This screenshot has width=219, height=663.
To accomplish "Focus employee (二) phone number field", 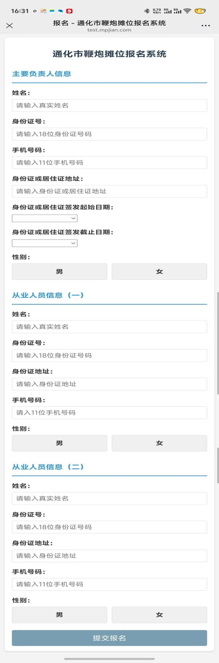I will pyautogui.click(x=109, y=584).
